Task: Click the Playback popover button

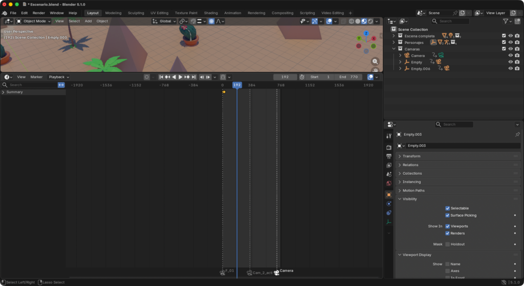Action: click(x=58, y=77)
